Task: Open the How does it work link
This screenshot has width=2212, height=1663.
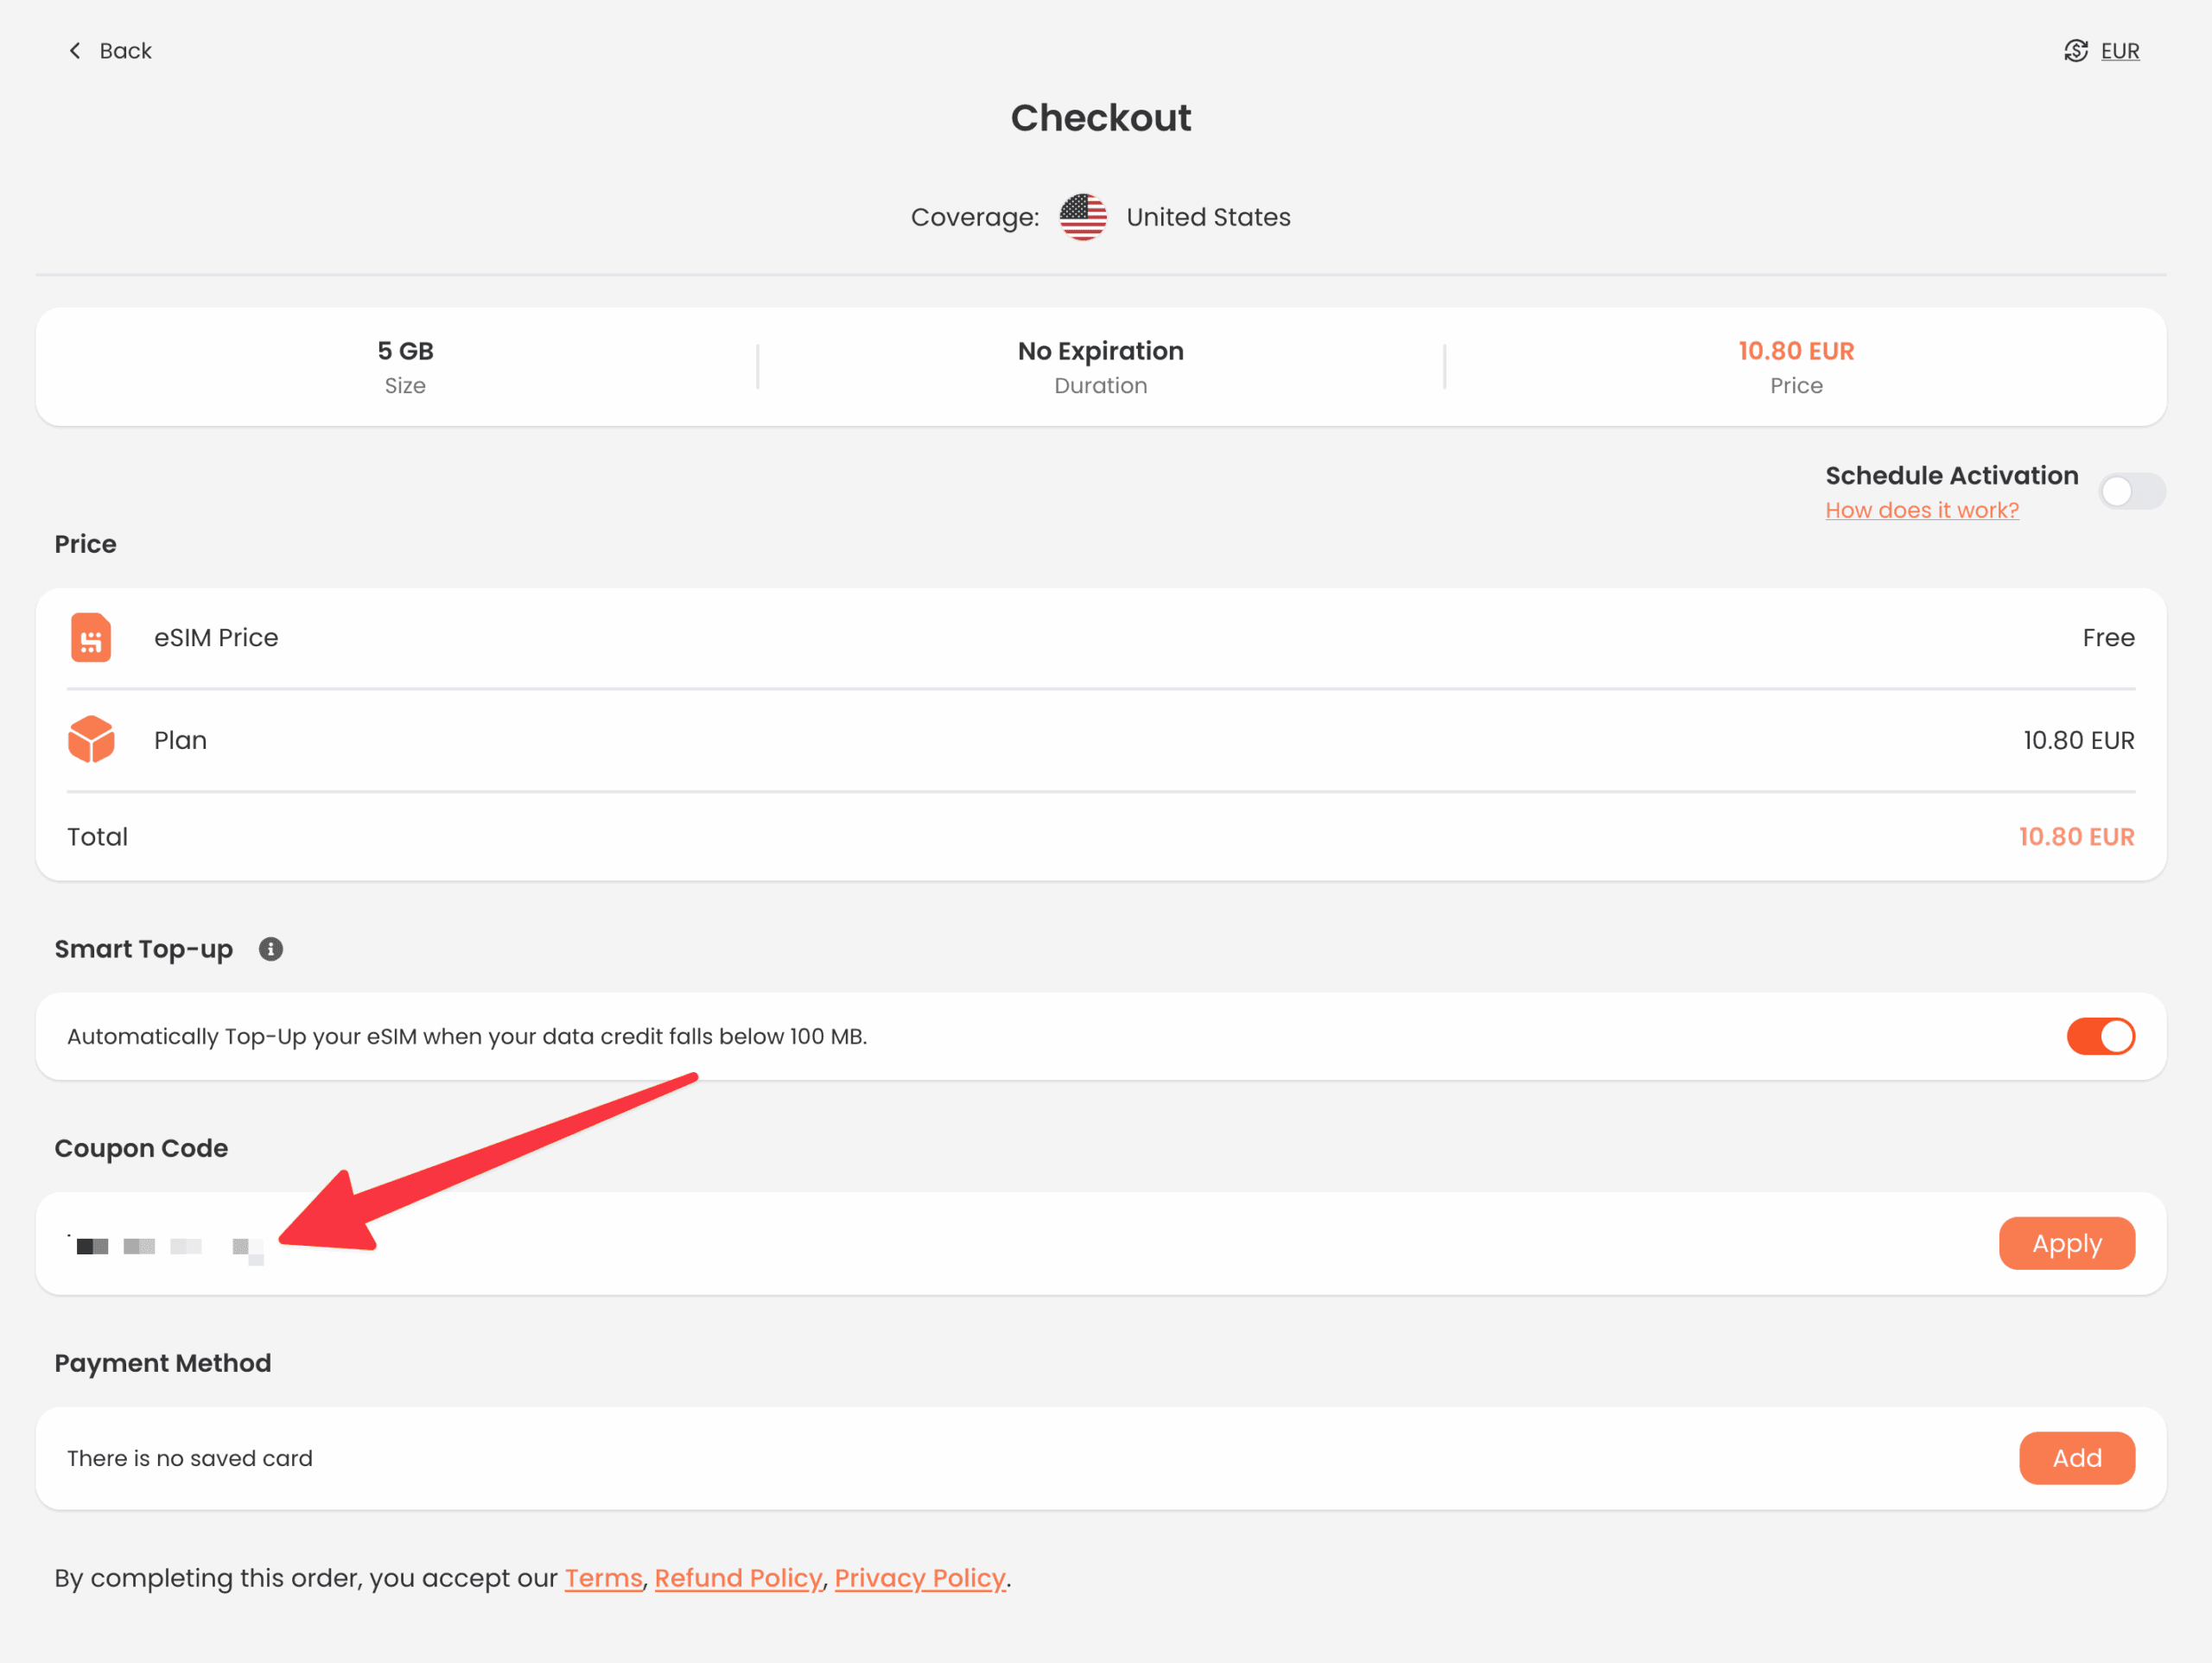Action: (x=1921, y=510)
